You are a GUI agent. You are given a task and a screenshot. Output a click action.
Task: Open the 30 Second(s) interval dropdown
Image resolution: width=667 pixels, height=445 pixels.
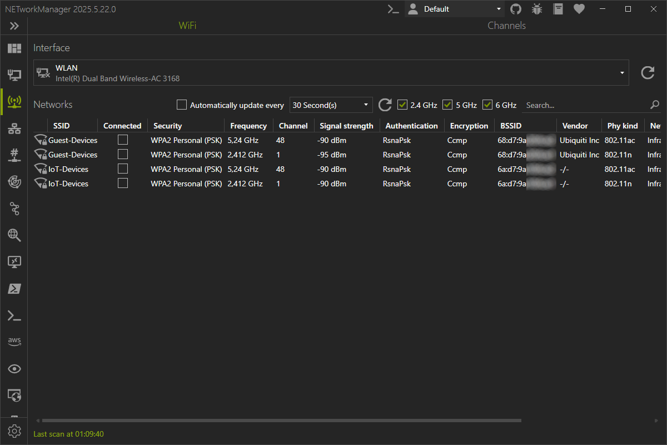point(331,105)
